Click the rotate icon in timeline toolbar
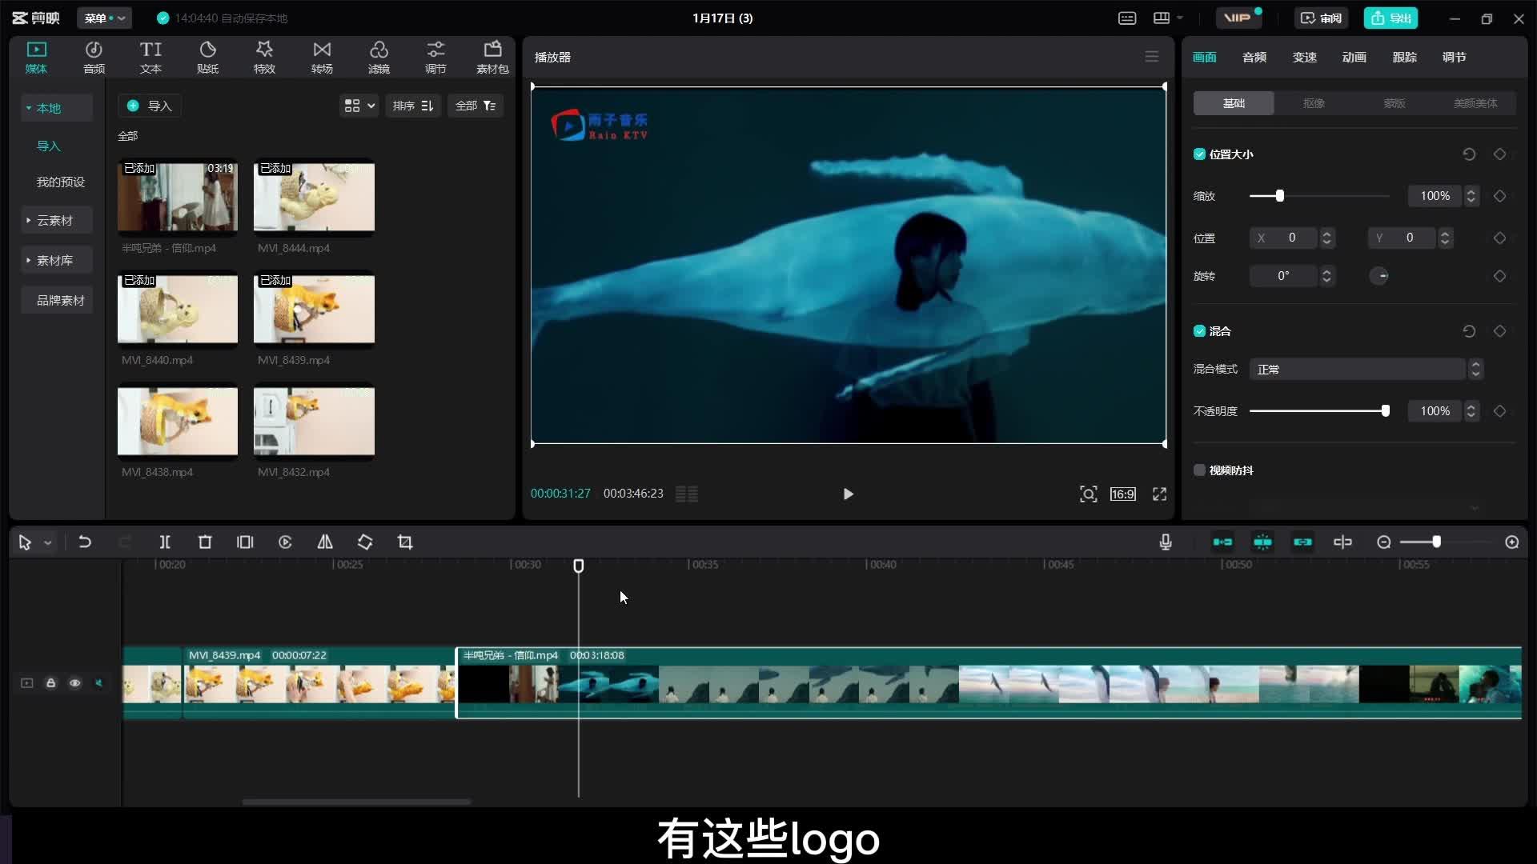 (x=365, y=542)
